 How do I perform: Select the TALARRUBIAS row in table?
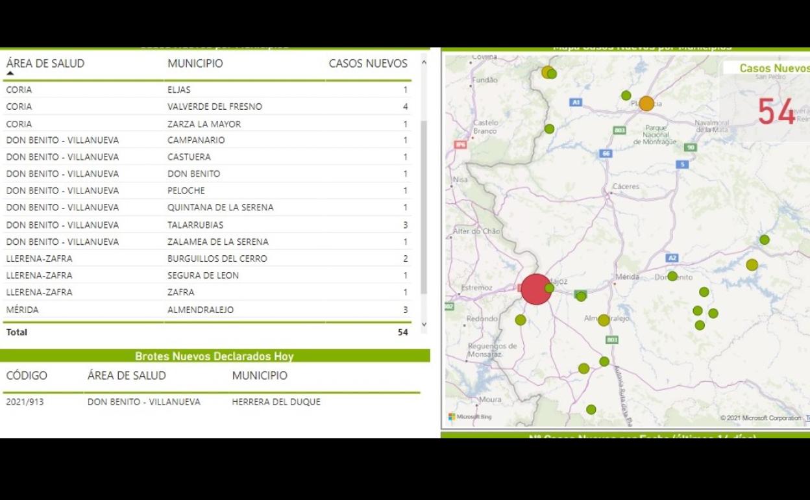195,225
